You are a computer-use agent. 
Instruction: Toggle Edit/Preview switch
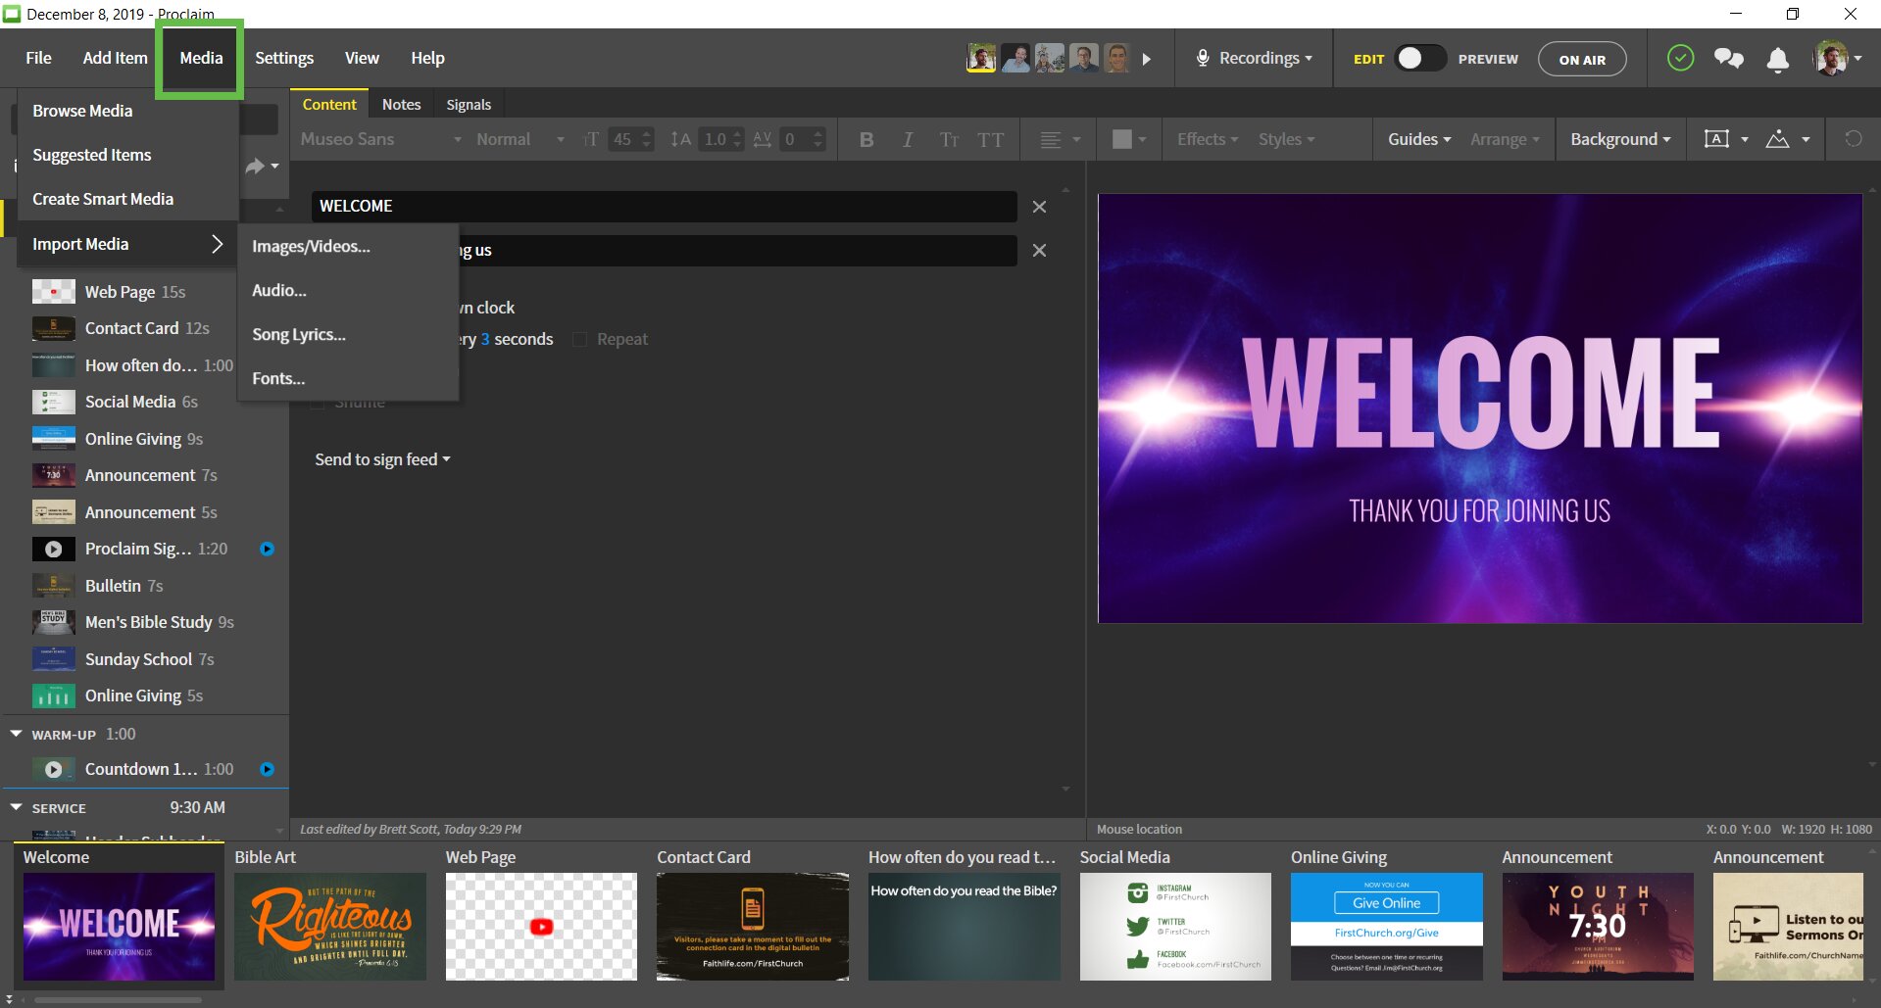tap(1419, 59)
